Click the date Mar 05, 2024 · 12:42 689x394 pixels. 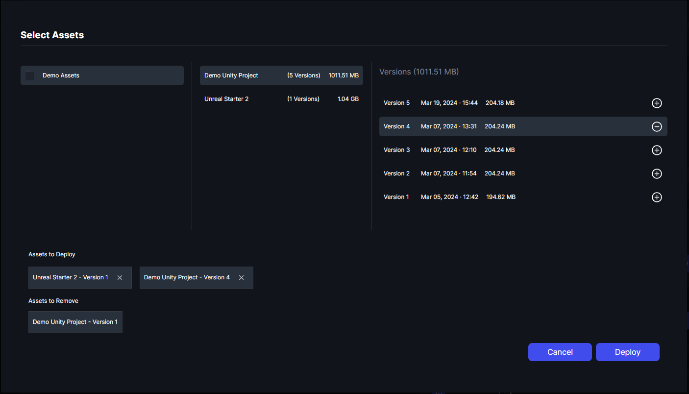(x=449, y=197)
